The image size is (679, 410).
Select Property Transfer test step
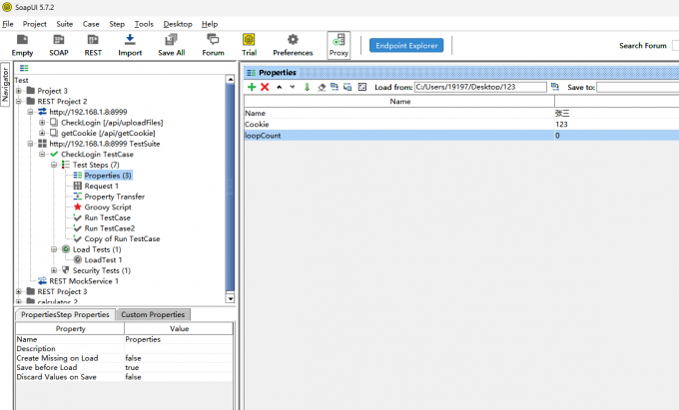(114, 197)
